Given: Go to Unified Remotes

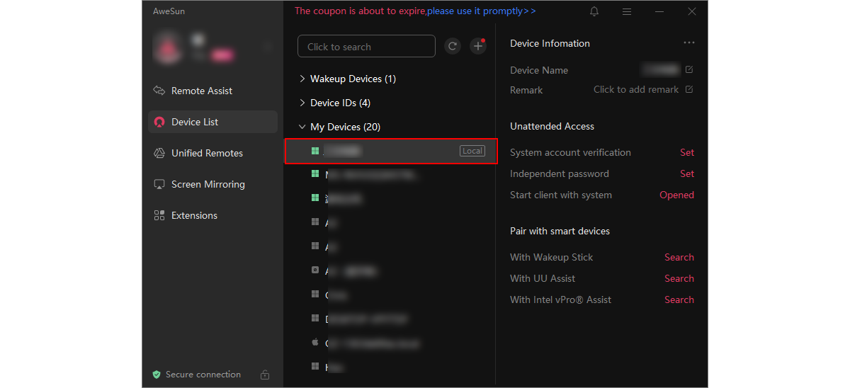Looking at the screenshot, I should tap(212, 153).
